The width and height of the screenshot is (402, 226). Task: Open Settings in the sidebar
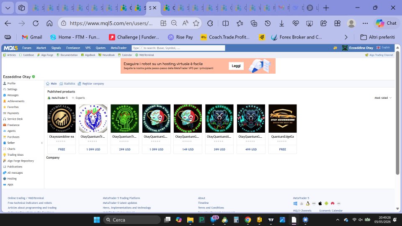coord(12,89)
